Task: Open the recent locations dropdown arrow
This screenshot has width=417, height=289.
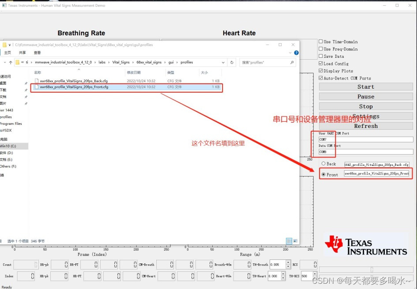Action: [x=5, y=63]
